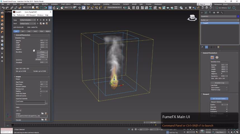This screenshot has height=134, width=240.
Task: Click the Simulation Loop button
Action: point(220,83)
